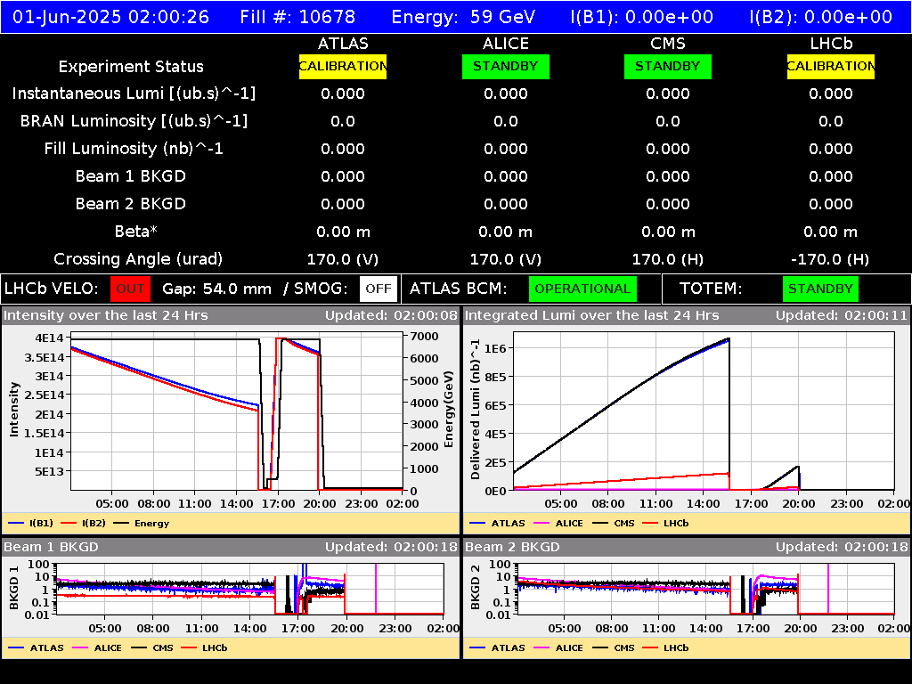This screenshot has height=684, width=912.
Task: Click the TOTEM STANDBY indicator
Action: tap(820, 289)
